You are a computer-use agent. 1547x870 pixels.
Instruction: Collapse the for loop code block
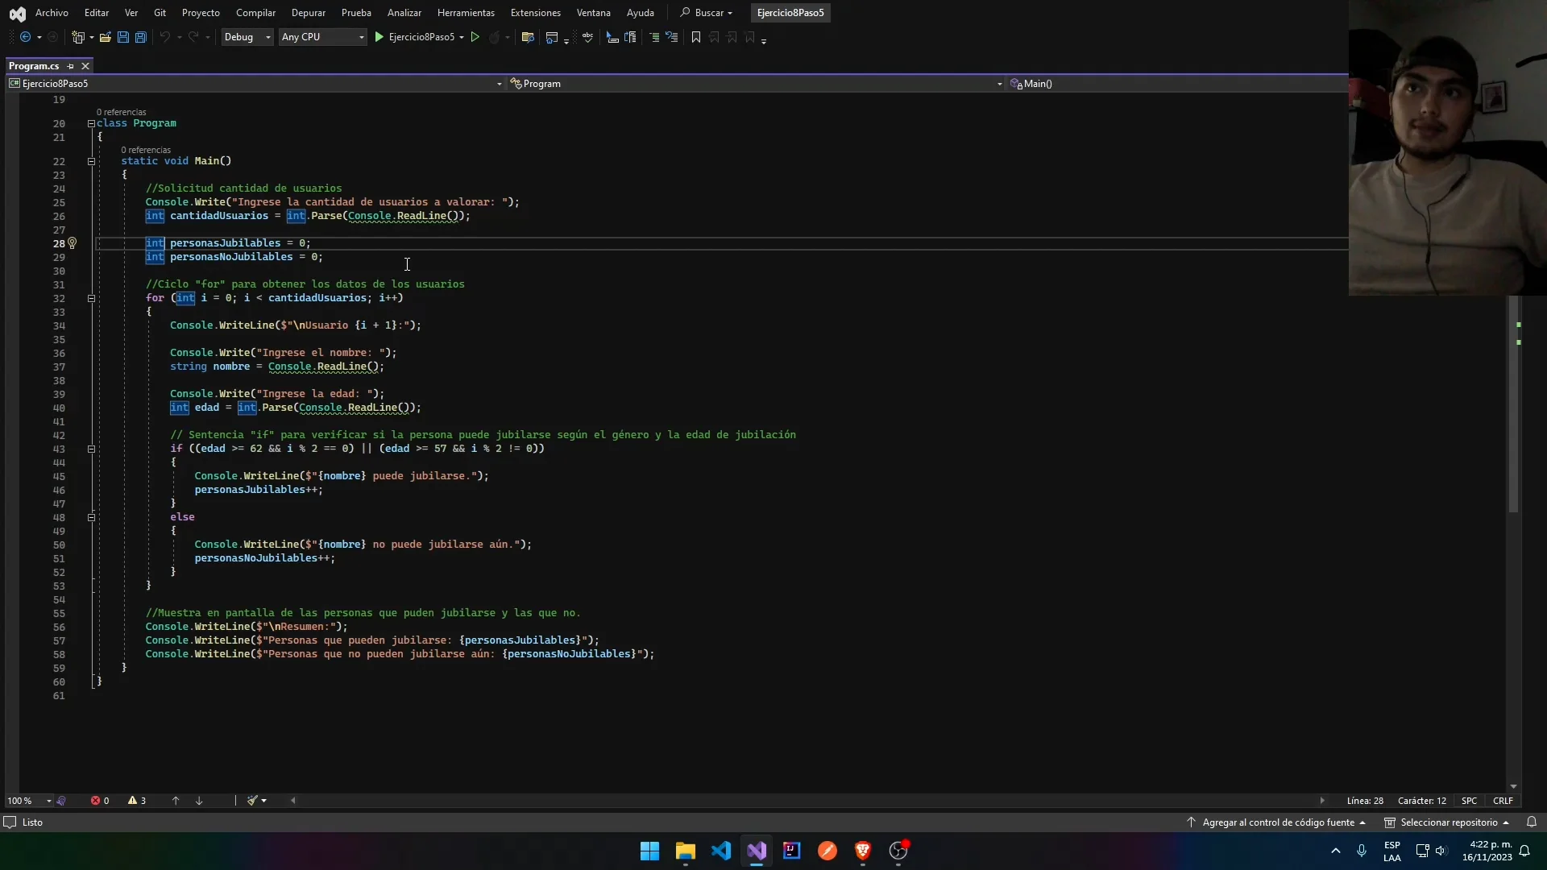pyautogui.click(x=91, y=298)
